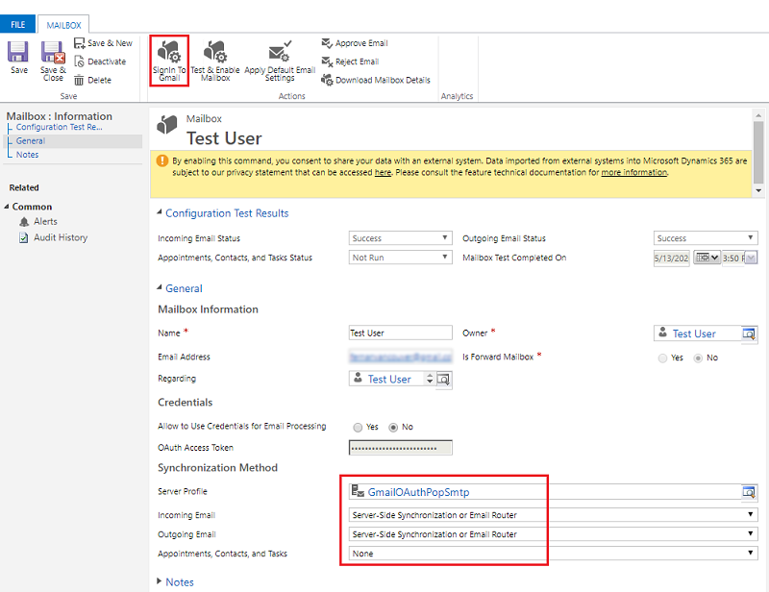Expand the Notes section
The height and width of the screenshot is (592, 769).
(x=159, y=581)
